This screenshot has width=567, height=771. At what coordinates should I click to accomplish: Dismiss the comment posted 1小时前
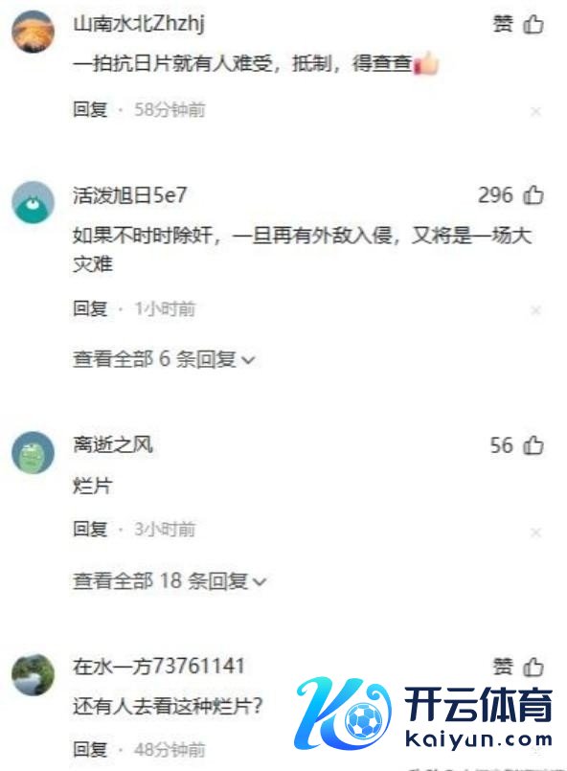point(536,310)
